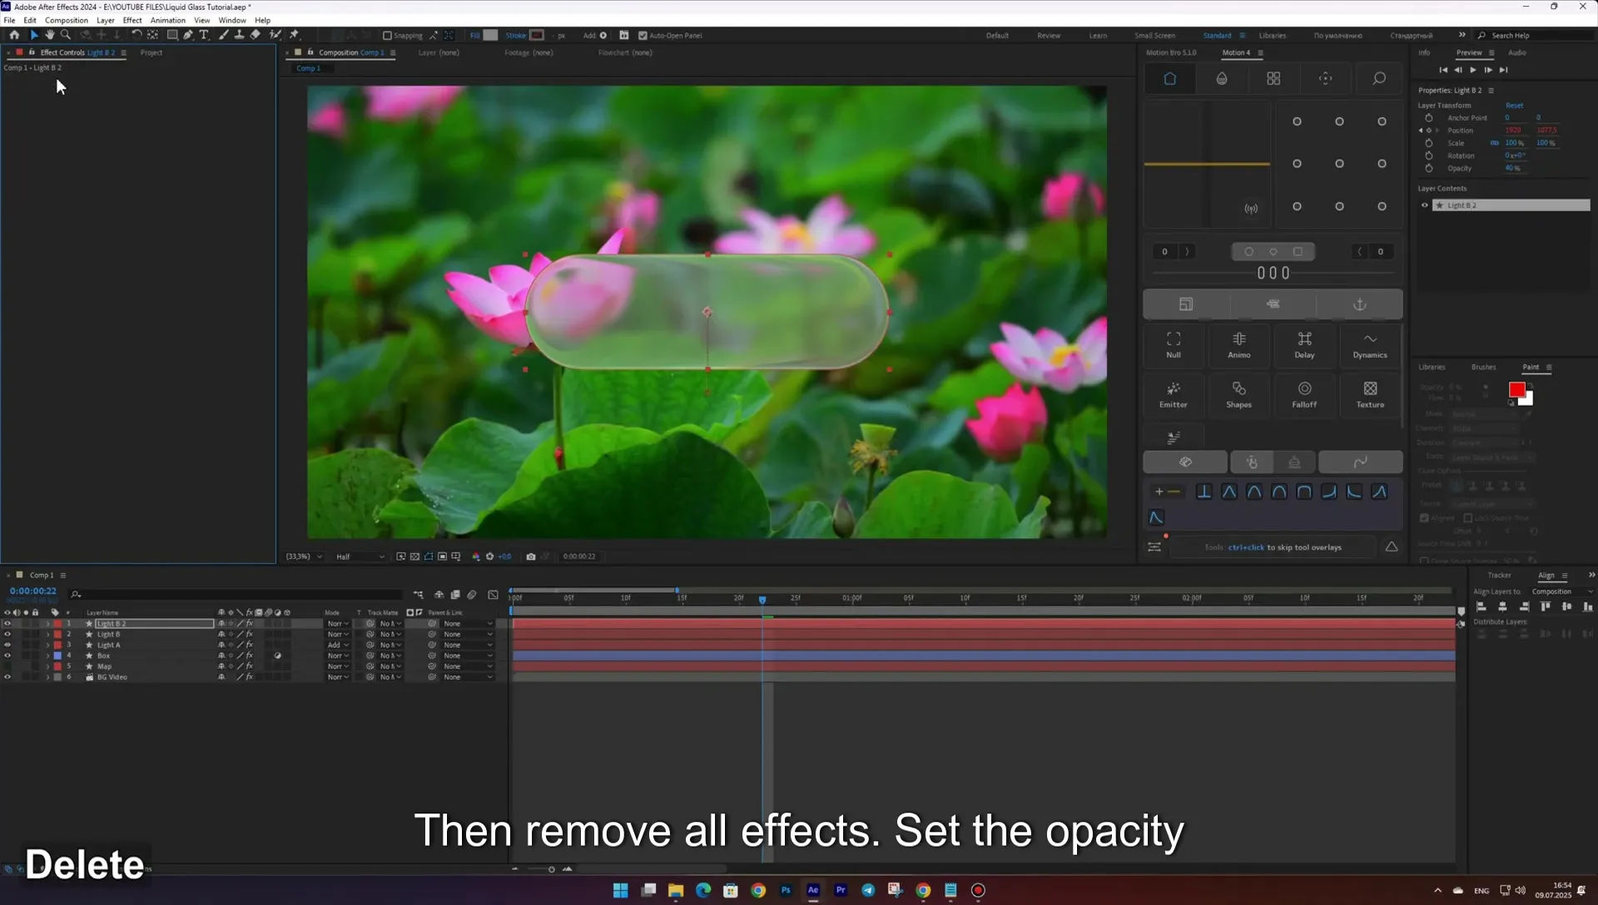Viewport: 1598px width, 905px height.
Task: Click the Delay tool in Motion 4
Action: coord(1304,344)
